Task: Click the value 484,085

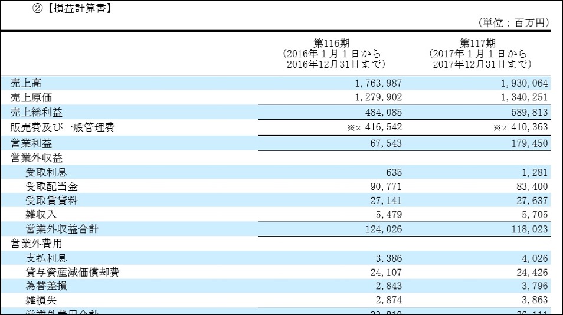Action: pos(384,112)
